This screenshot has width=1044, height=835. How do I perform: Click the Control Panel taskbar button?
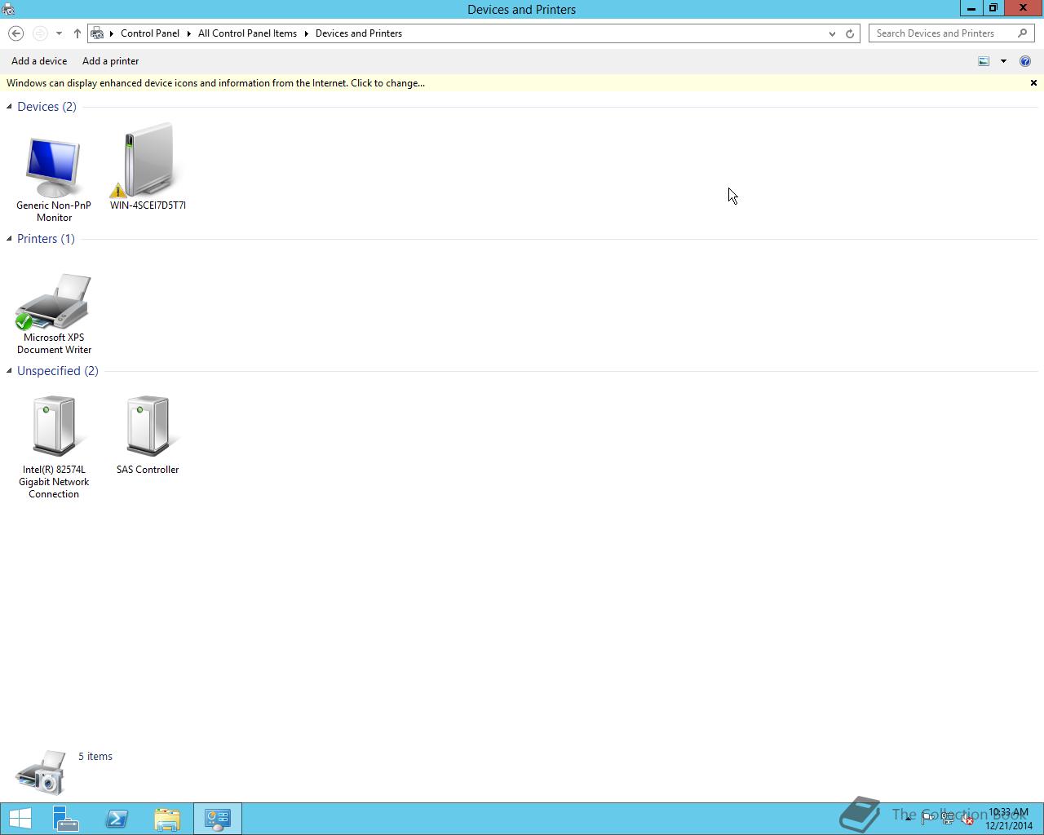coord(218,819)
